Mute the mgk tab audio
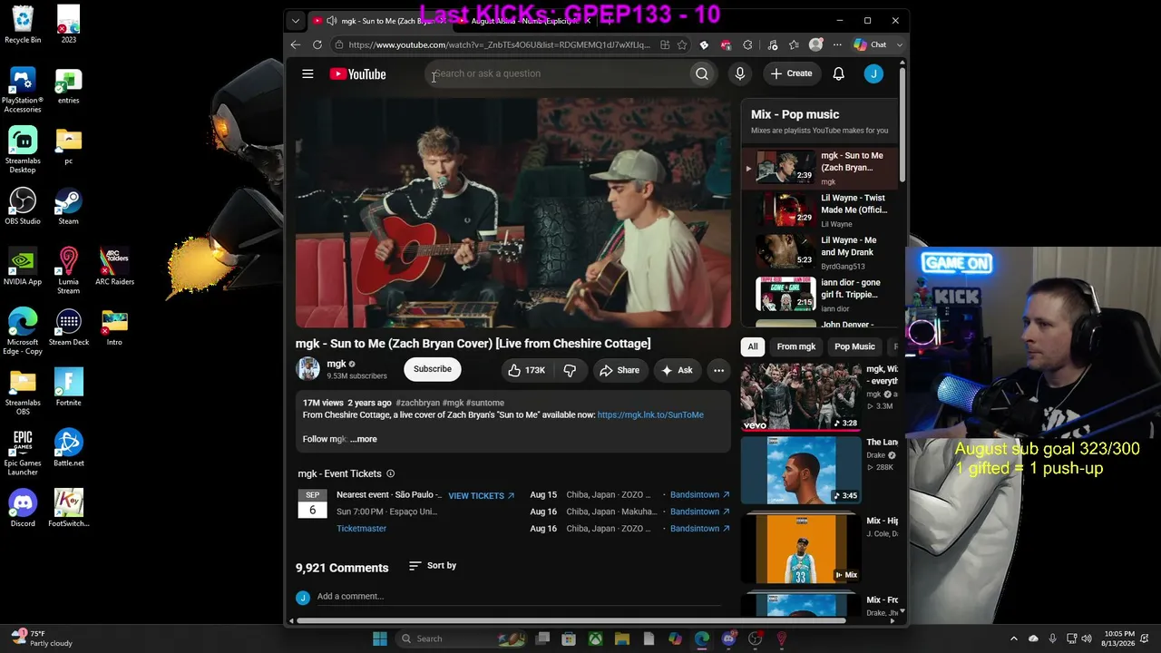The image size is (1161, 653). pos(332,21)
